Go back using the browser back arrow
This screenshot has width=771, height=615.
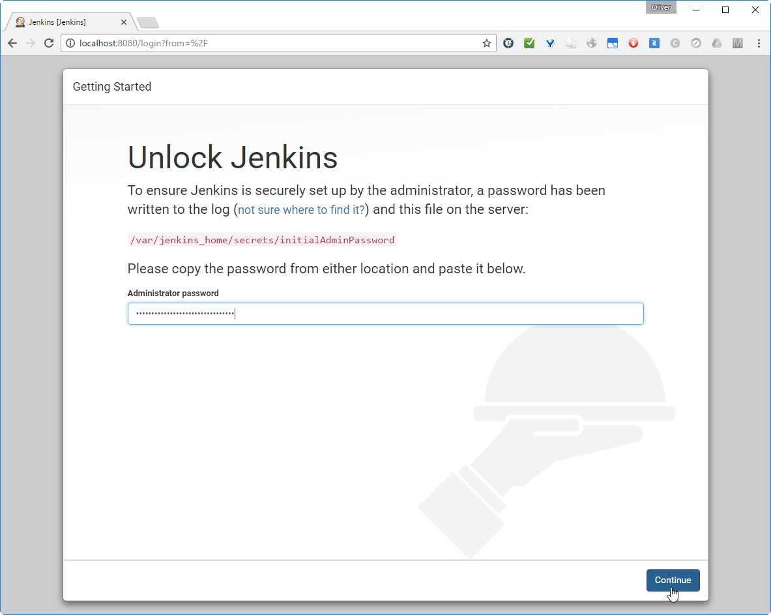(x=12, y=43)
